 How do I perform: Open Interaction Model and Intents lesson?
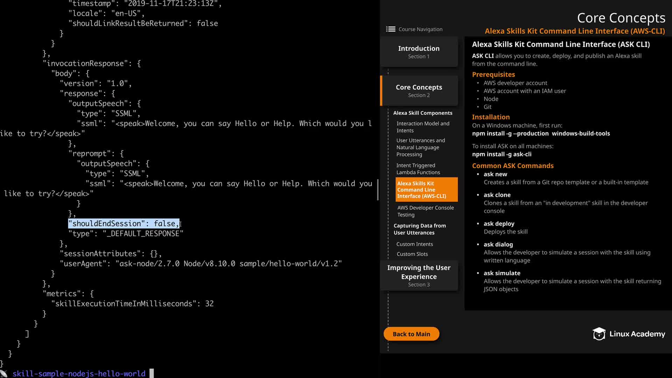tap(422, 127)
